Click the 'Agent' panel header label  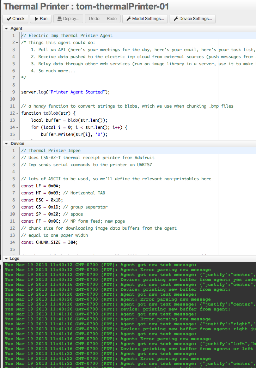[x=17, y=28]
